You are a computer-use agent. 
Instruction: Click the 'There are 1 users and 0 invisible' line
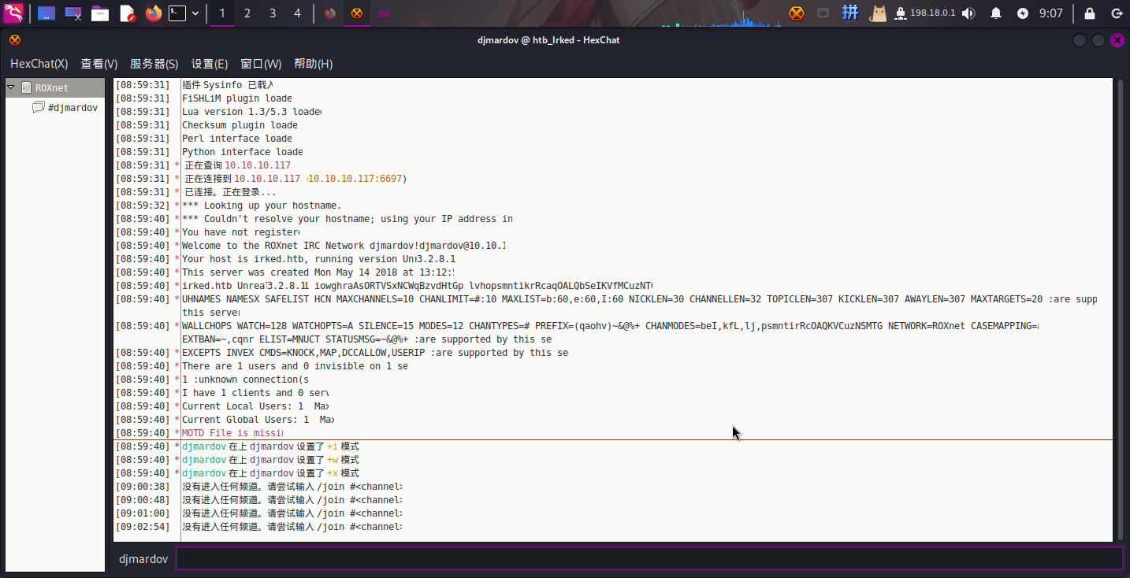point(295,366)
